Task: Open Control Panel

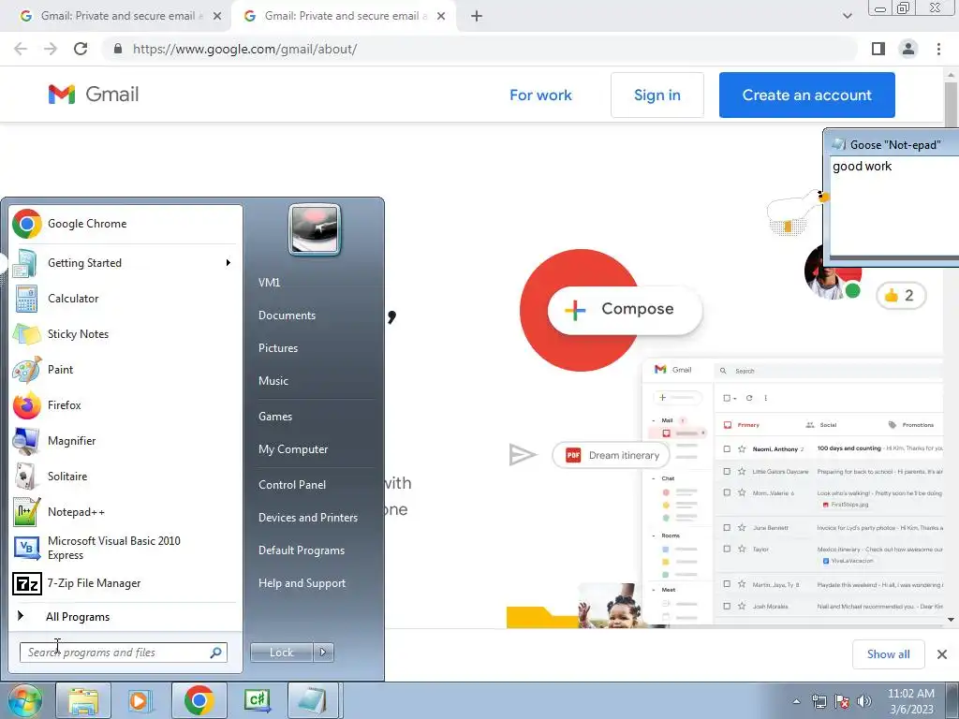Action: tap(292, 485)
